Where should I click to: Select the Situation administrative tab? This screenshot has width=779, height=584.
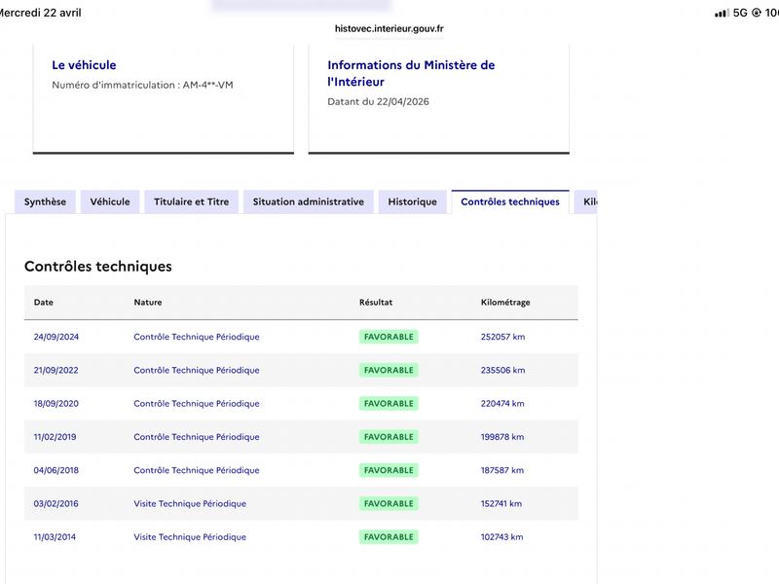tap(308, 201)
